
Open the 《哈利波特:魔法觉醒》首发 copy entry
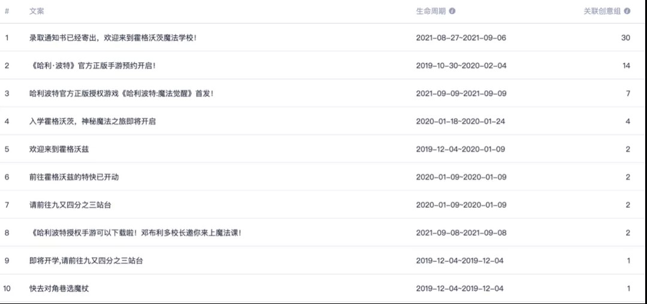(x=121, y=94)
